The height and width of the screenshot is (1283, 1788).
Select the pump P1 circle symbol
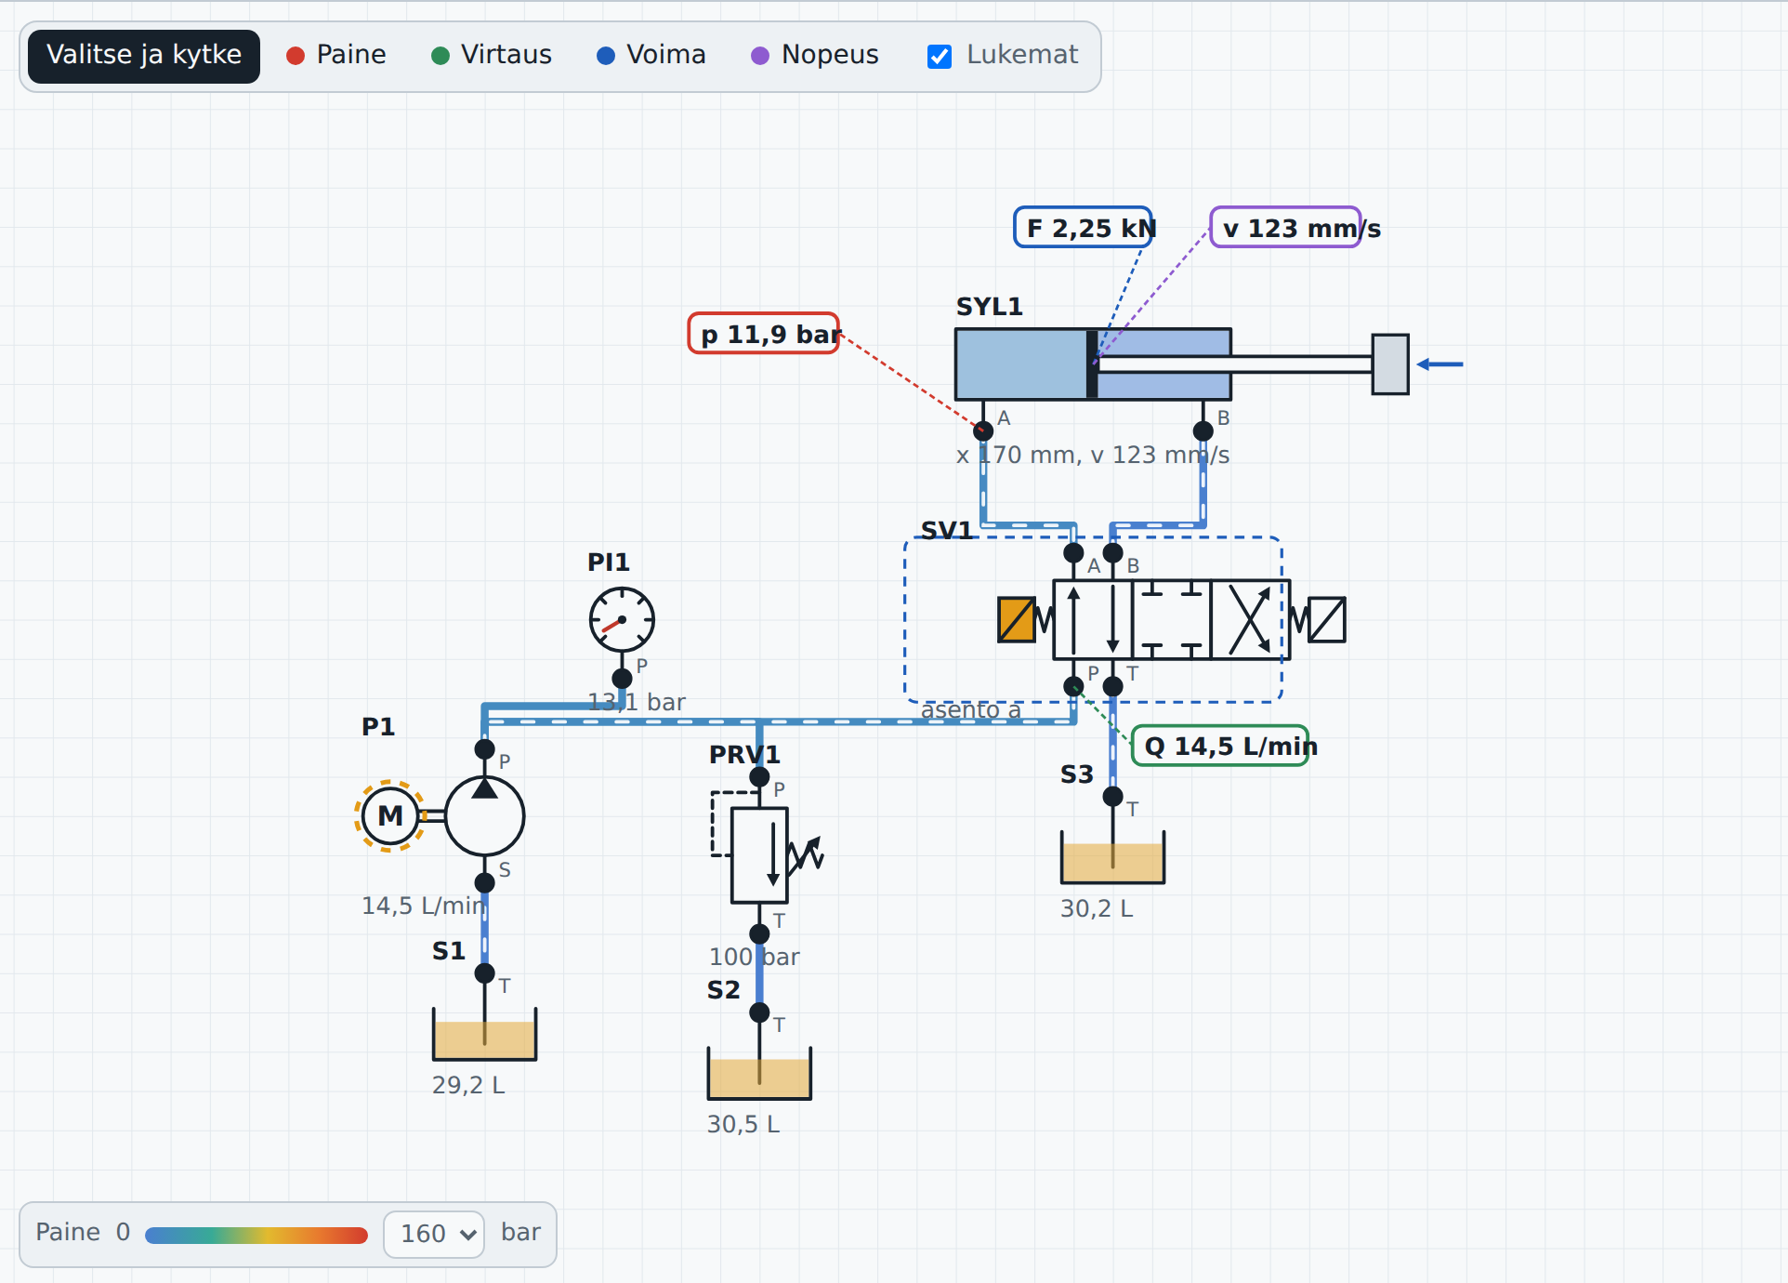point(484,815)
